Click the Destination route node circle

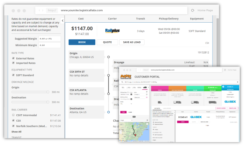[109, 112]
